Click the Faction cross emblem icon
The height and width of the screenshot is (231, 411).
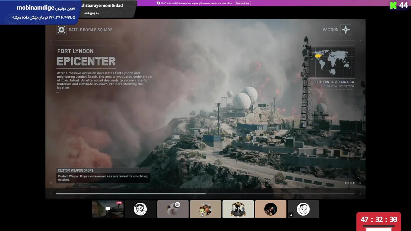345,30
